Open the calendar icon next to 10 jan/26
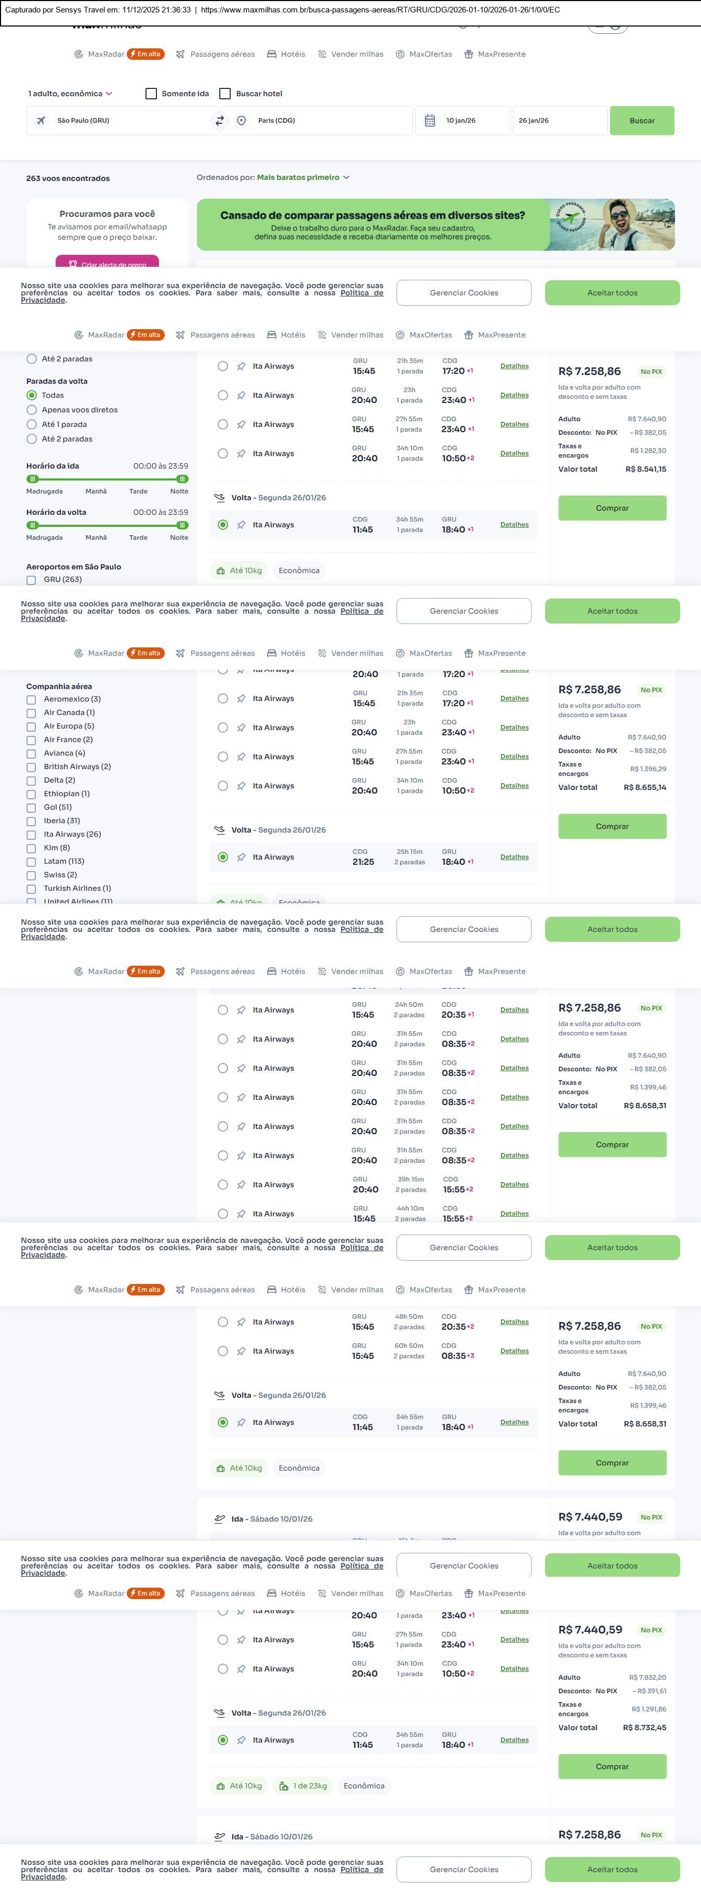The image size is (701, 1895). coord(430,121)
